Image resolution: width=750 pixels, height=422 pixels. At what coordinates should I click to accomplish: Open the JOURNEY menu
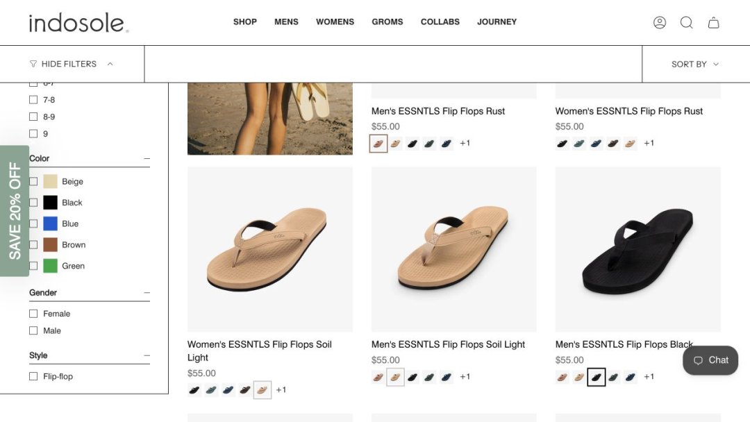(x=497, y=22)
